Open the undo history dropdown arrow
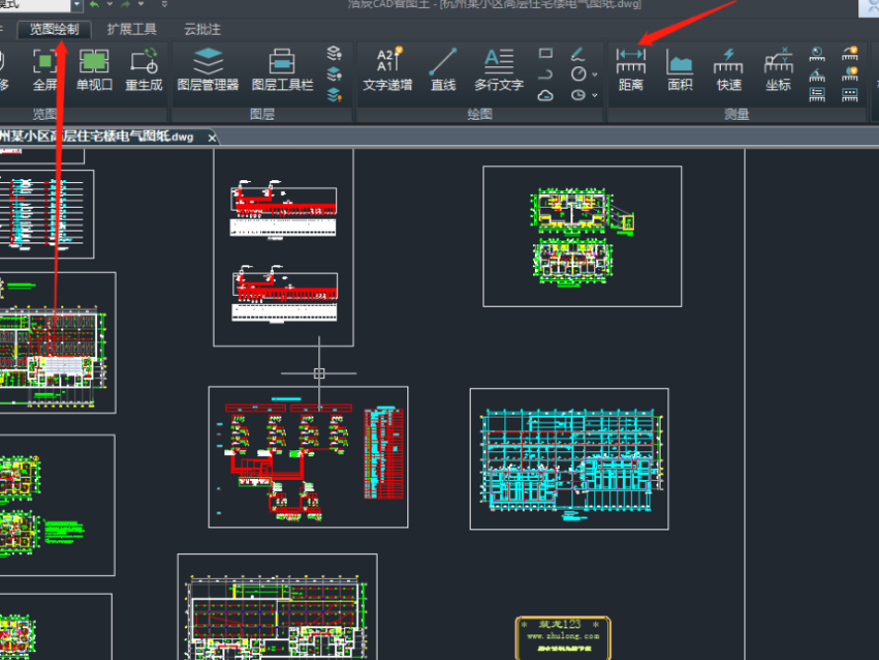Image resolution: width=879 pixels, height=660 pixels. [x=110, y=5]
